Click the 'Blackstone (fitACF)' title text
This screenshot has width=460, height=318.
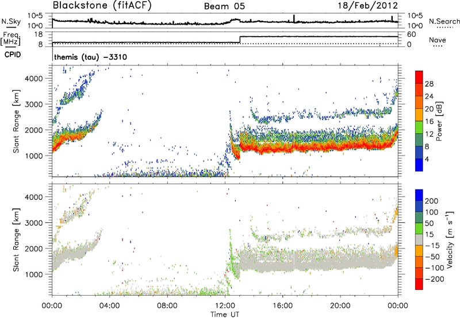[x=102, y=5]
